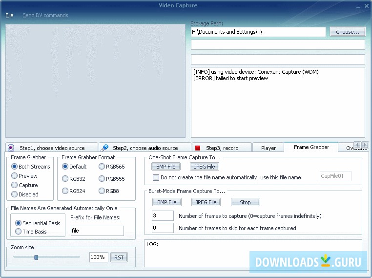Select Time Basis file naming
This screenshot has width=372, height=278.
tap(31, 232)
